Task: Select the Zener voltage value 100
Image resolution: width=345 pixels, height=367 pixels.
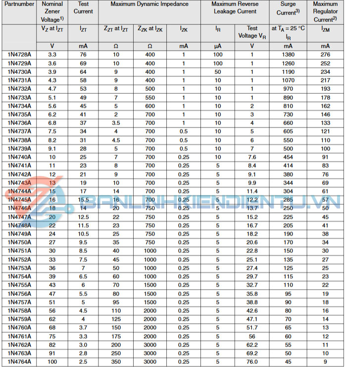Action: coord(52,362)
